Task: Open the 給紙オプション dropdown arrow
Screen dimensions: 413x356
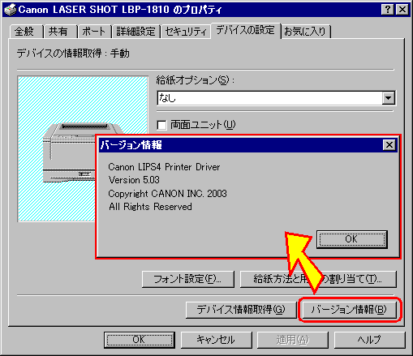Action: (389, 98)
